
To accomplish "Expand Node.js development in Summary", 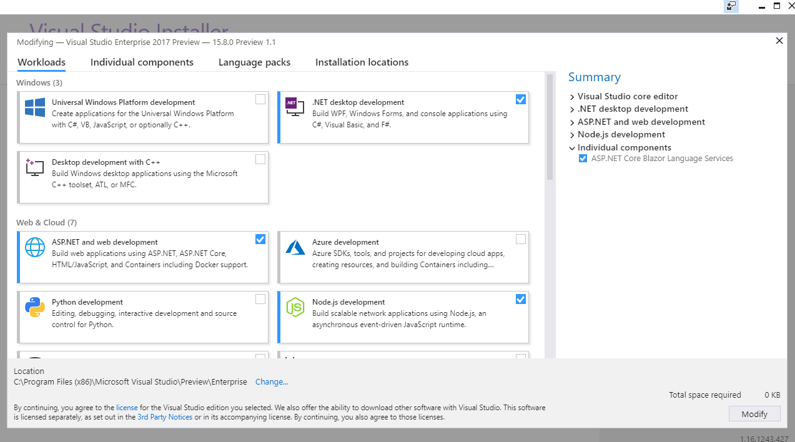I will tap(572, 135).
